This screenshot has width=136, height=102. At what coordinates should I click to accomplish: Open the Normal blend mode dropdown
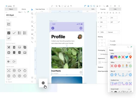[114, 32]
